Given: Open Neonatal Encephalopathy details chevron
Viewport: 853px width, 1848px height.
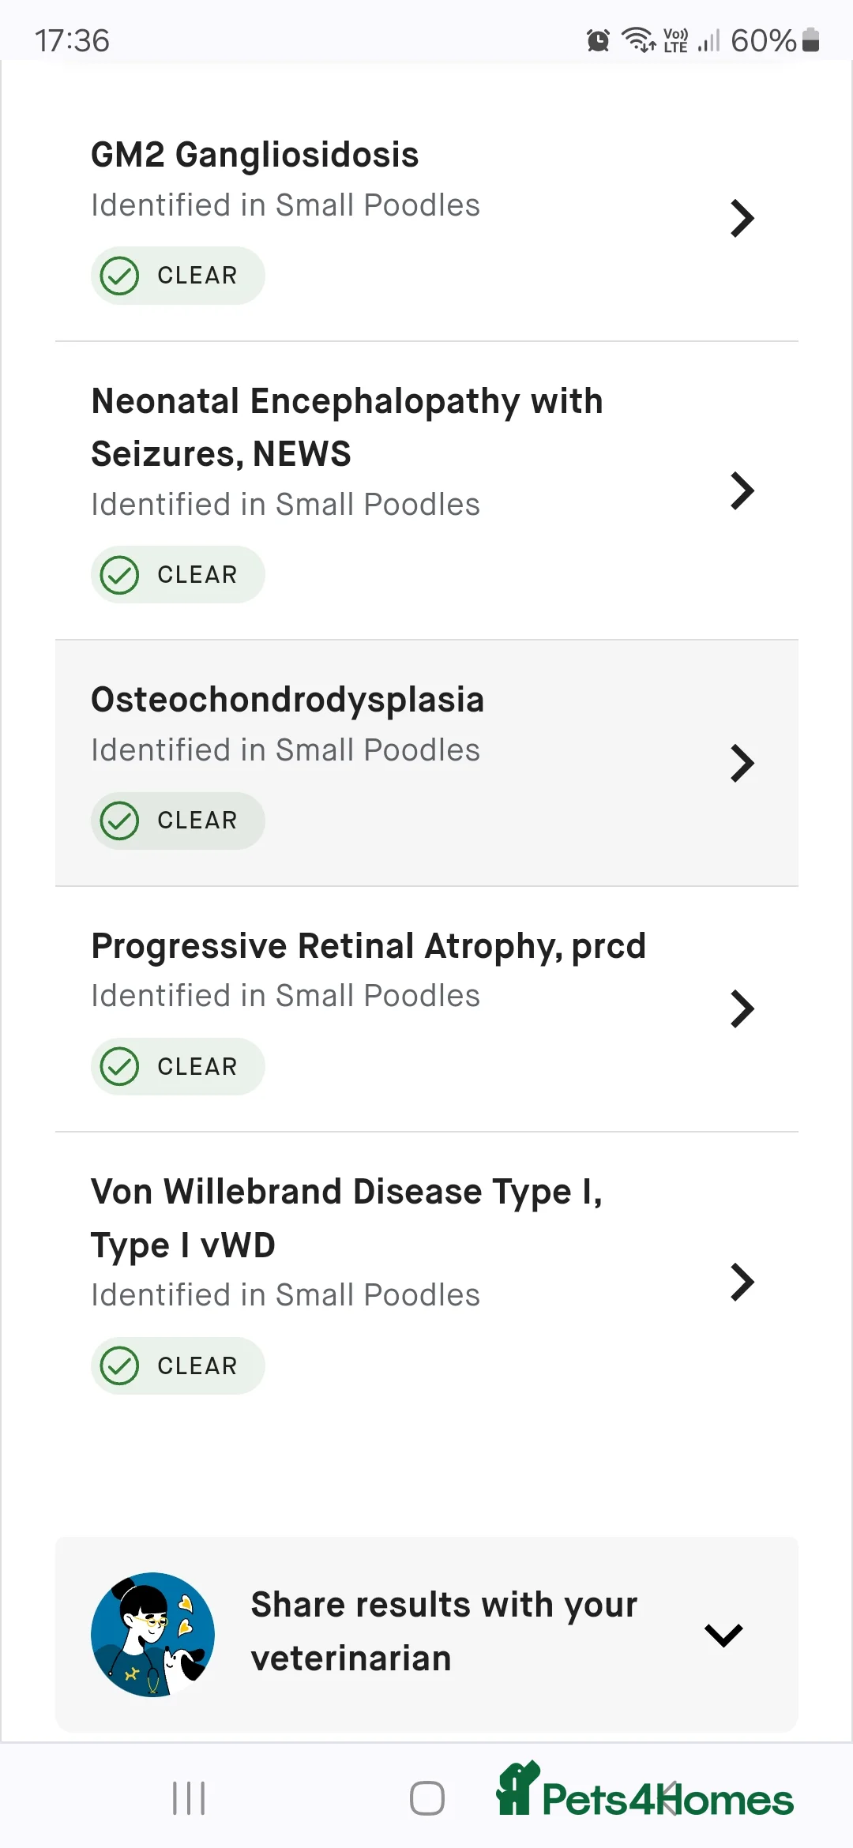Looking at the screenshot, I should 742,491.
